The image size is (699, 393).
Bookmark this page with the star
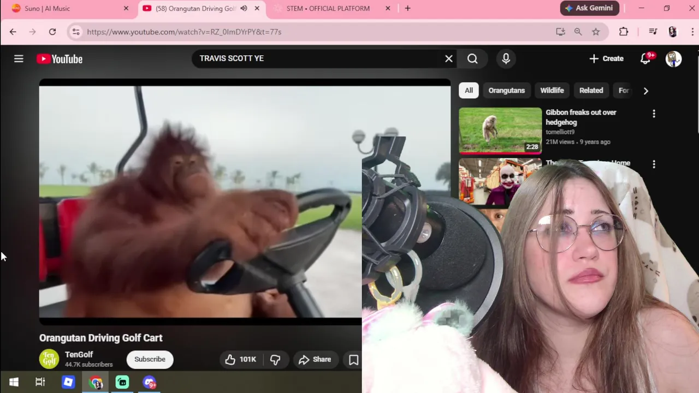(596, 32)
